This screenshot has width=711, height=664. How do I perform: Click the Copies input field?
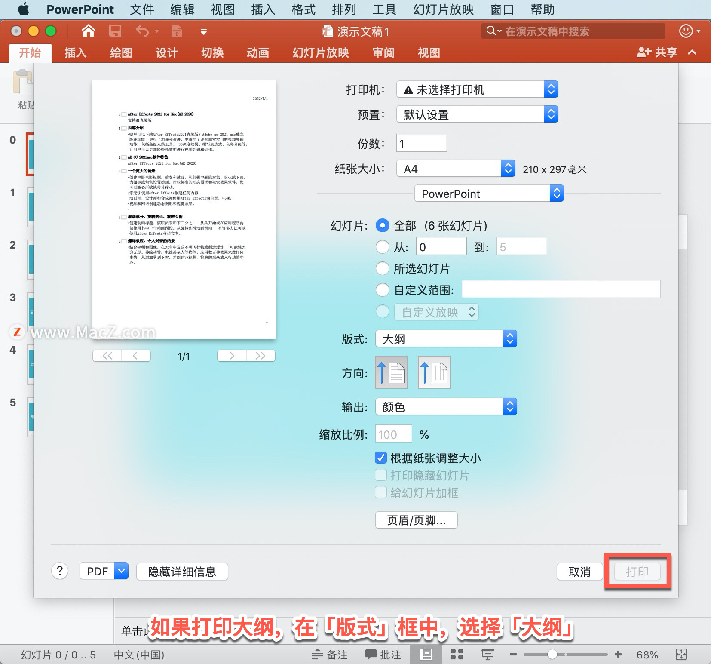pos(422,143)
